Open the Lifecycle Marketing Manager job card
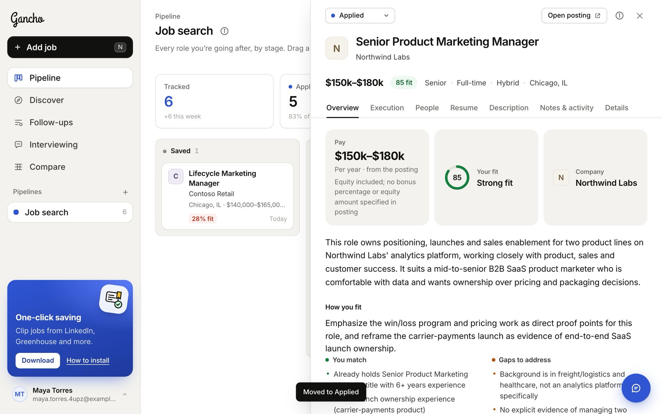This screenshot has height=414, width=662. point(228,196)
